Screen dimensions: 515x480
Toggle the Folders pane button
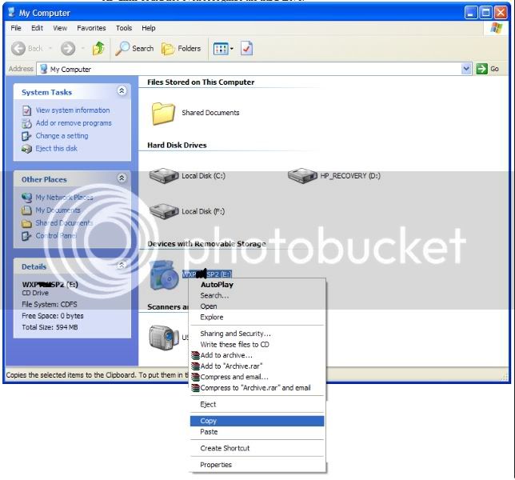[x=182, y=49]
